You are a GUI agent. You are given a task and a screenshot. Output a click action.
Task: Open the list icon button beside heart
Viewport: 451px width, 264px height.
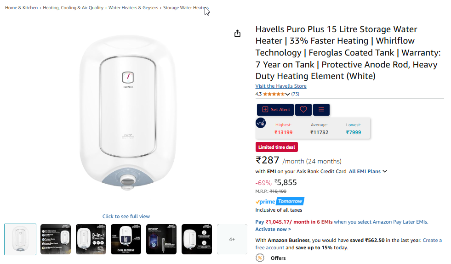pyautogui.click(x=321, y=110)
